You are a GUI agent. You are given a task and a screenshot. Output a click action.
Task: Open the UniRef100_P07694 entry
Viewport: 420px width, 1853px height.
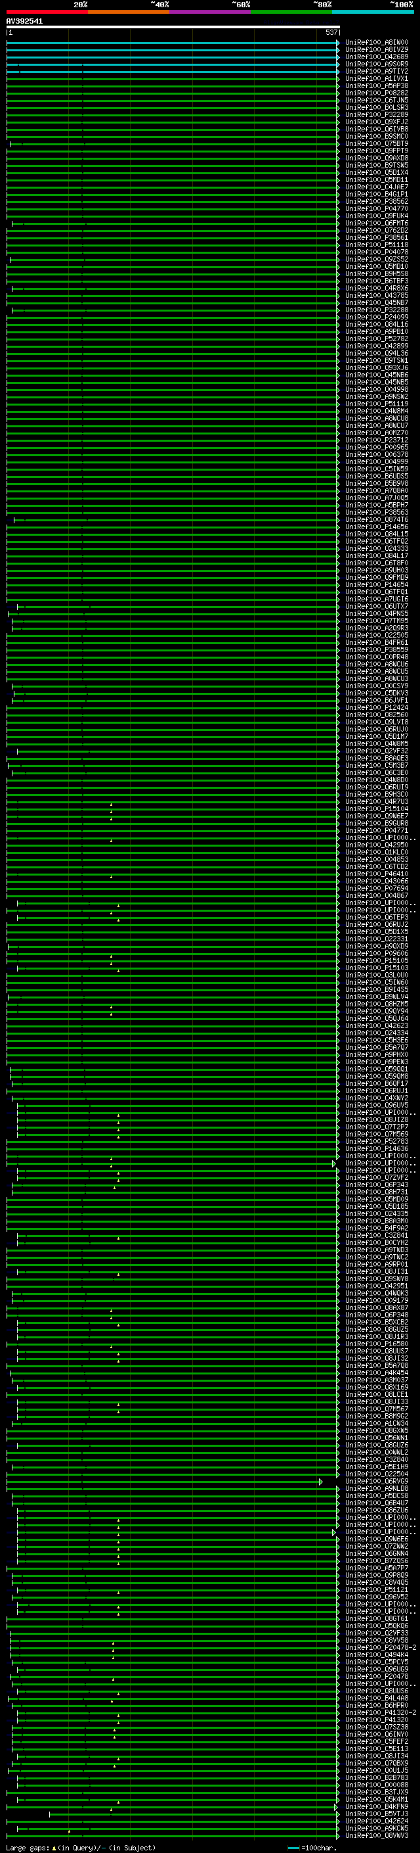pyautogui.click(x=377, y=889)
